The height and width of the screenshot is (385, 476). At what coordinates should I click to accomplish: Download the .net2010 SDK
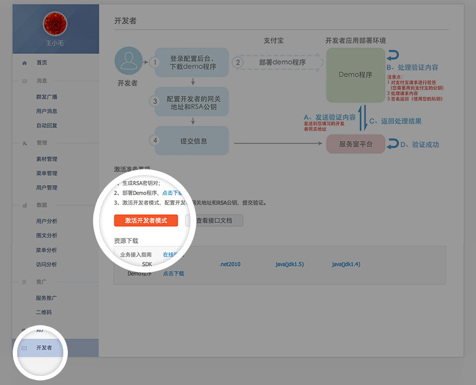(x=230, y=264)
